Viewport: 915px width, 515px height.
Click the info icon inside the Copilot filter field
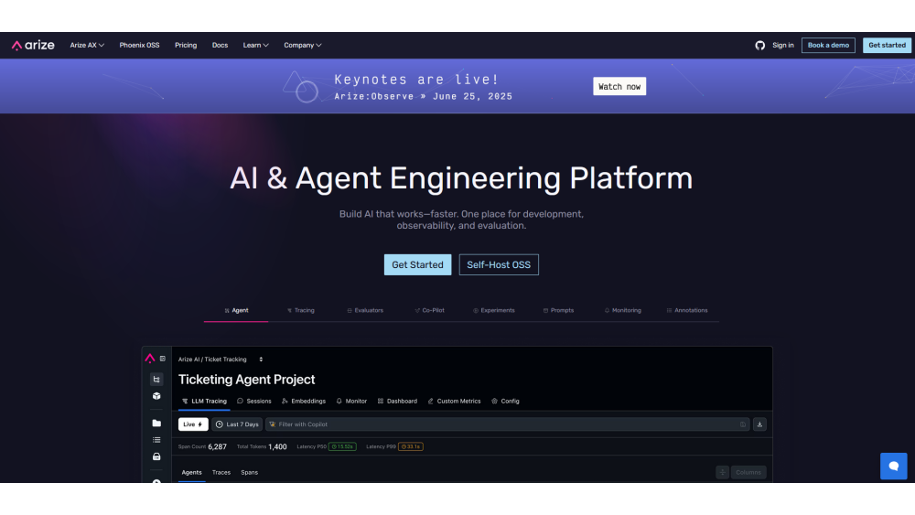[743, 424]
